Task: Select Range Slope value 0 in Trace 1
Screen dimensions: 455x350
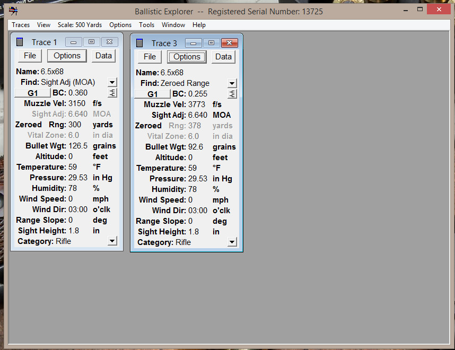Action: [x=71, y=220]
